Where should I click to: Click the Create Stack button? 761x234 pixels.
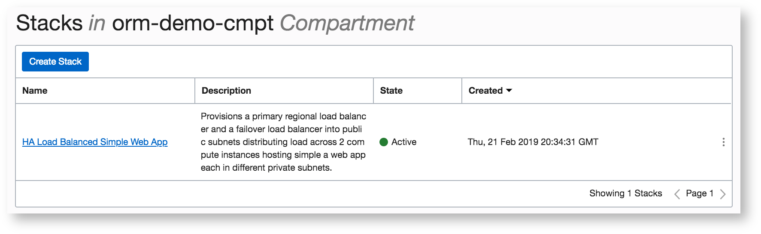55,62
